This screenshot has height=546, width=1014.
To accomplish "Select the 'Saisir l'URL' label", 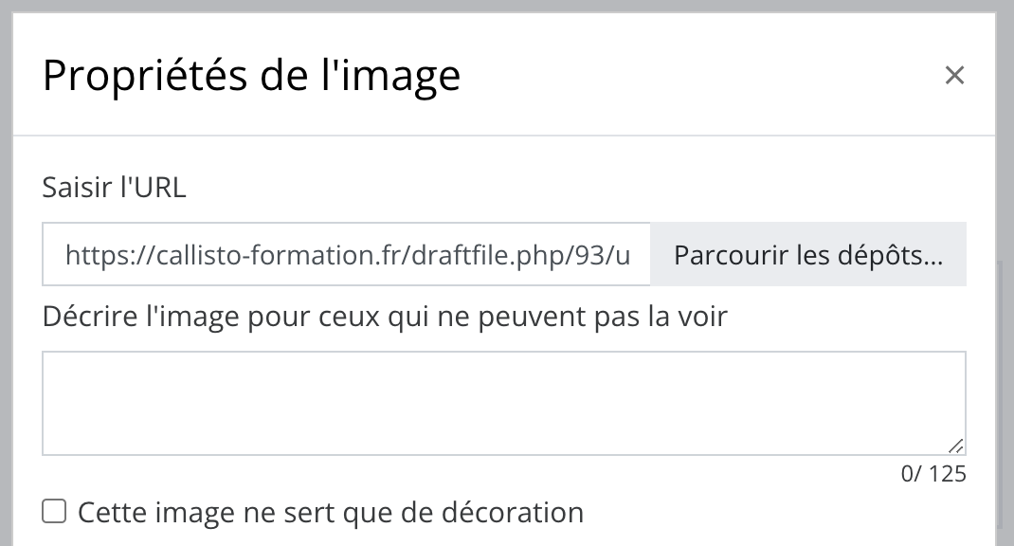I will (113, 188).
